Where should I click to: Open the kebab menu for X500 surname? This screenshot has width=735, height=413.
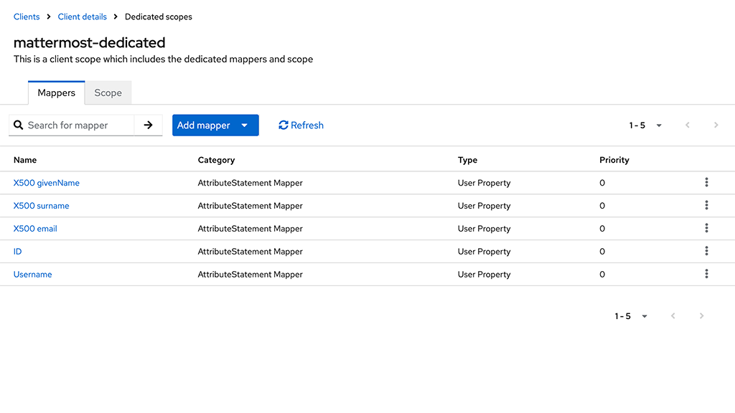tap(706, 206)
